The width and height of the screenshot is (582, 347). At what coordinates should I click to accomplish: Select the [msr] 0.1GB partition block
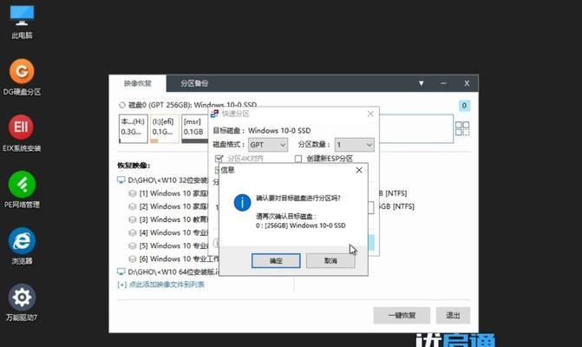(x=195, y=128)
